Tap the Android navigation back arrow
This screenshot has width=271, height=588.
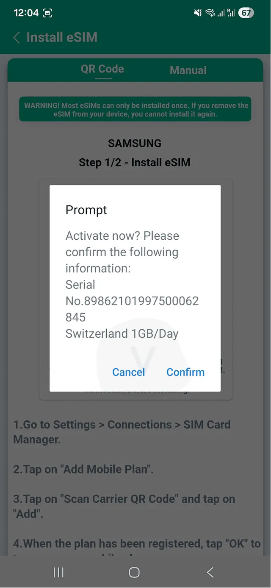(x=210, y=572)
